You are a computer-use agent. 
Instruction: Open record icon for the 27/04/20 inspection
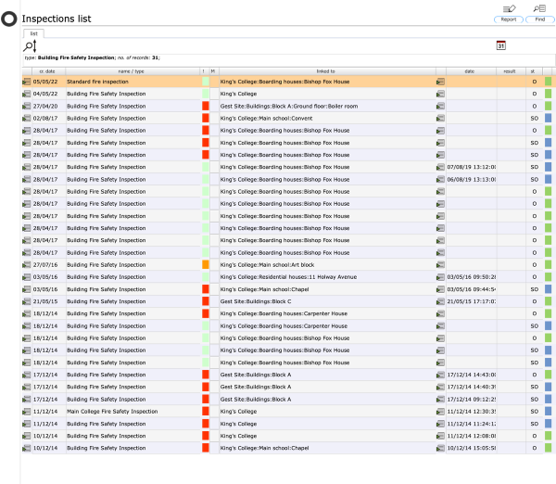tap(27, 107)
